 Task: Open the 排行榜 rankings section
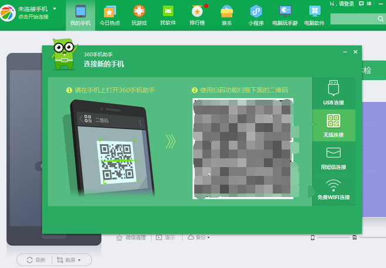(198, 15)
